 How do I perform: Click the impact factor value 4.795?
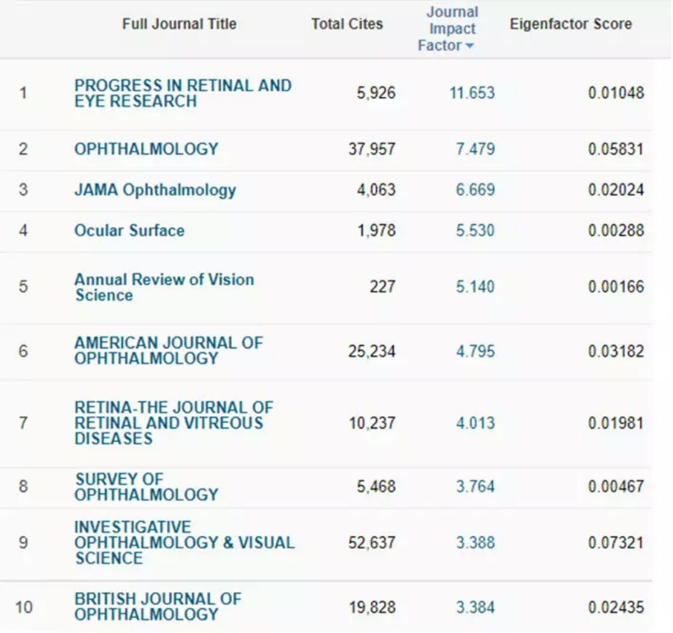click(x=476, y=351)
